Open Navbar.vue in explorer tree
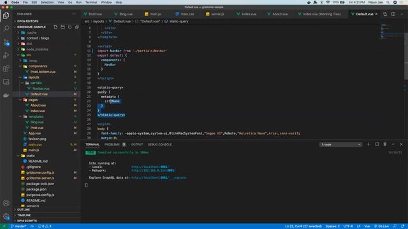Screen dimensions: 408x229 tap(41, 88)
